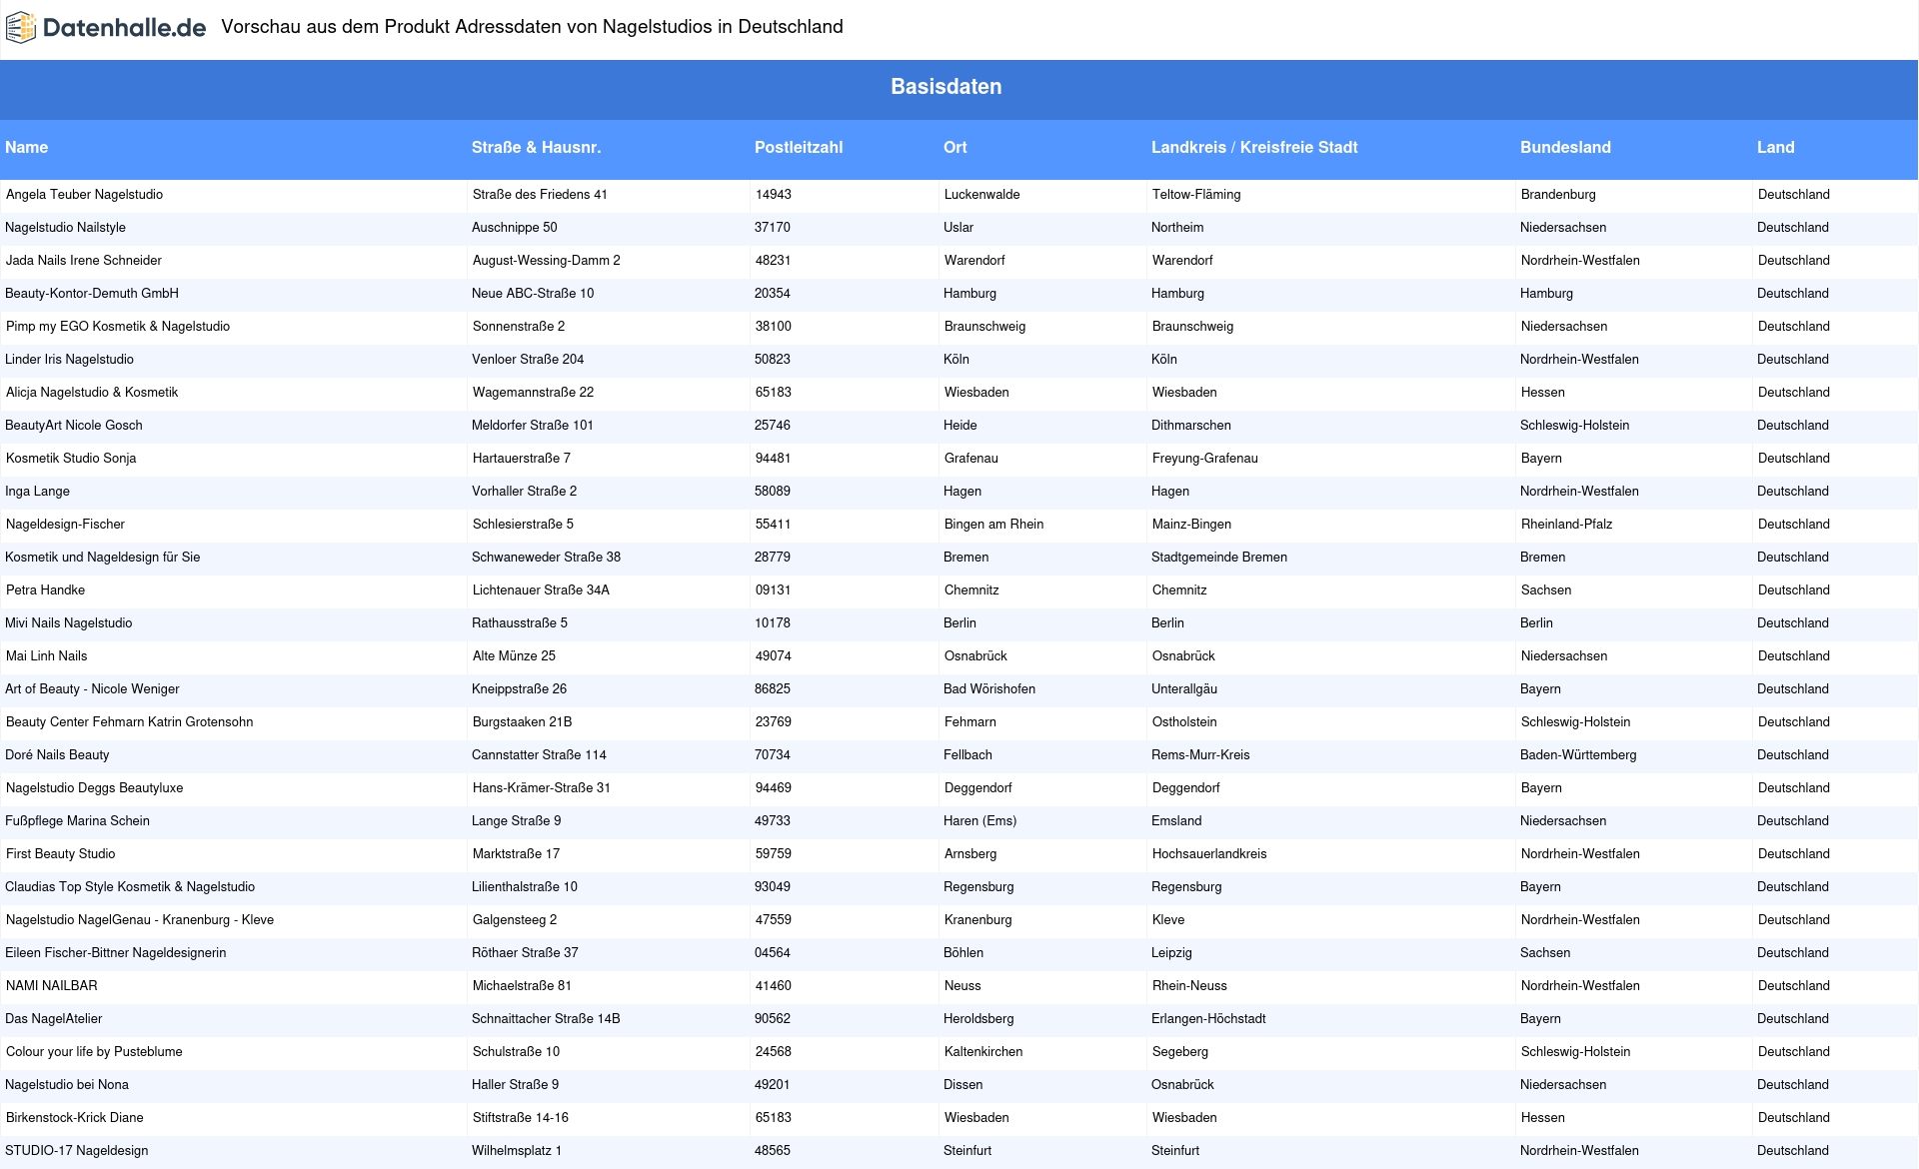This screenshot has width=1919, height=1169.
Task: Click the Linder Iris Nagelstudio cell
Action: 69,360
